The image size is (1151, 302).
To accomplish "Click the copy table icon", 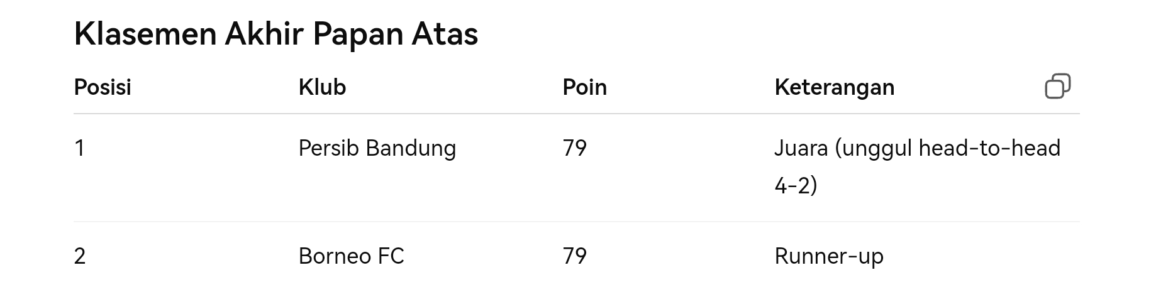I will [x=1057, y=87].
